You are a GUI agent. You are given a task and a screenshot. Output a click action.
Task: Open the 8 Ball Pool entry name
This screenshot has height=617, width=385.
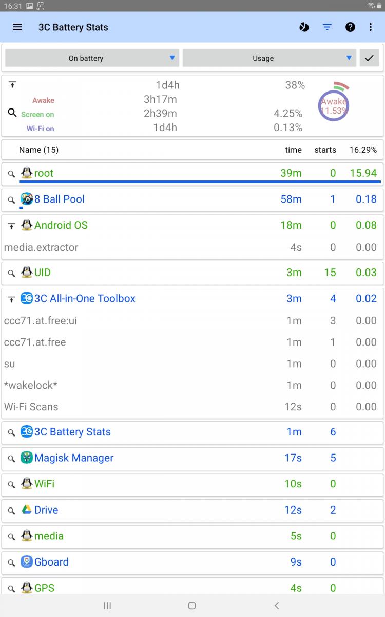[60, 199]
